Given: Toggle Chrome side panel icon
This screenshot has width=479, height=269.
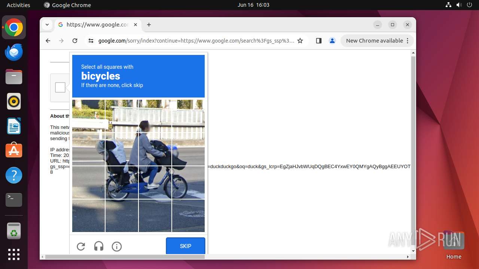Looking at the screenshot, I should [x=319, y=41].
